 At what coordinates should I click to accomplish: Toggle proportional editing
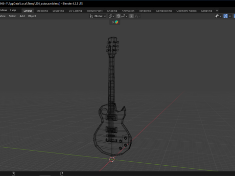(x=131, y=16)
